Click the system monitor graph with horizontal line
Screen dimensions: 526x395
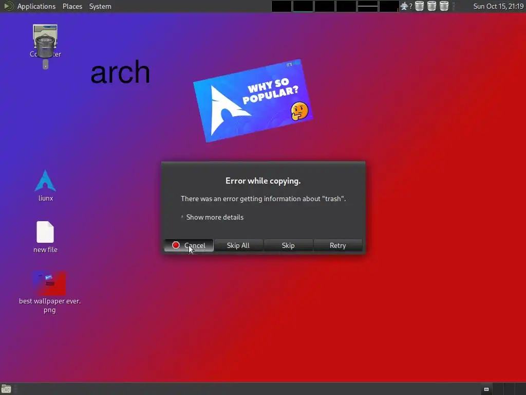pyautogui.click(x=367, y=6)
